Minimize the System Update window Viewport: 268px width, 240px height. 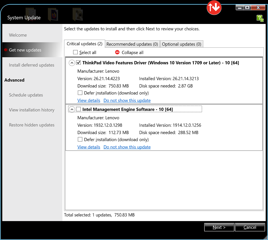click(240, 7)
